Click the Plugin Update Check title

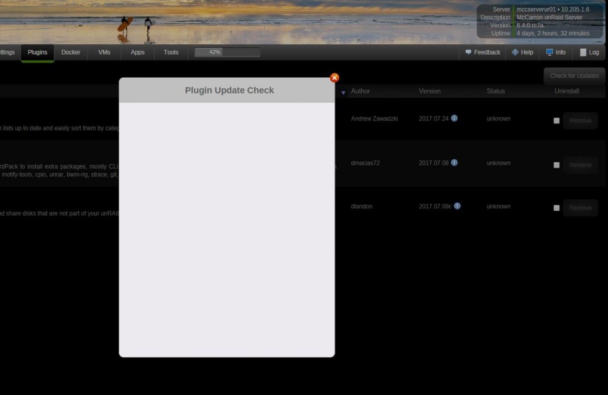click(229, 91)
